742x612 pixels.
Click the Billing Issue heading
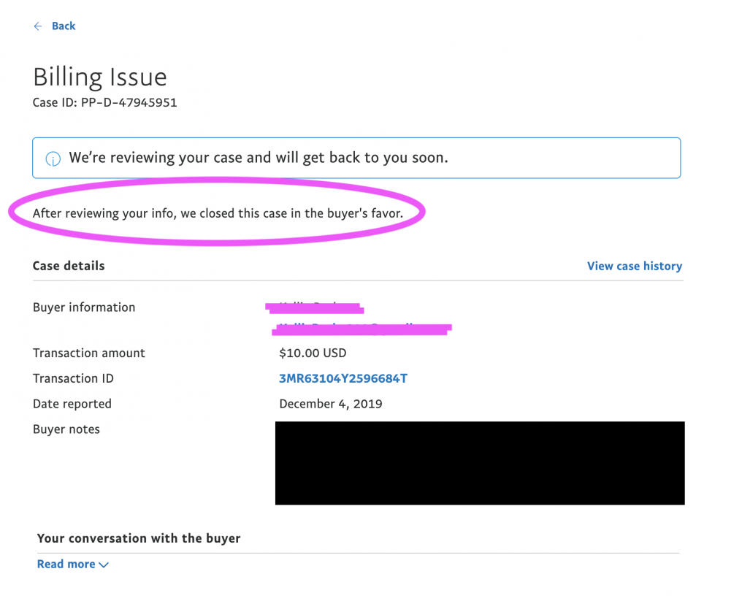(x=100, y=77)
